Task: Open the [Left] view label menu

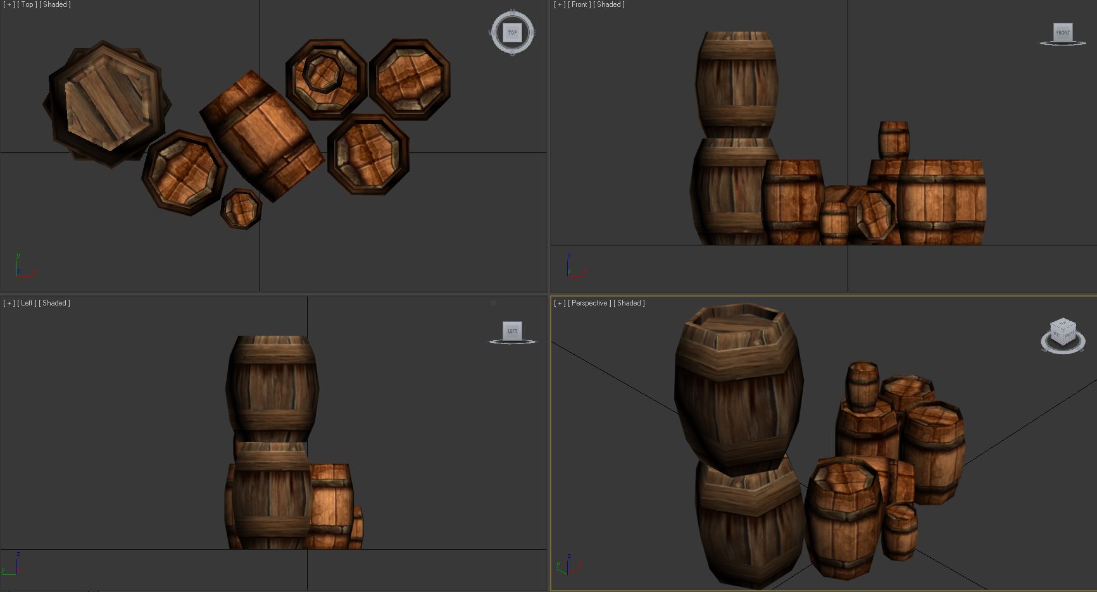Action: pos(27,304)
